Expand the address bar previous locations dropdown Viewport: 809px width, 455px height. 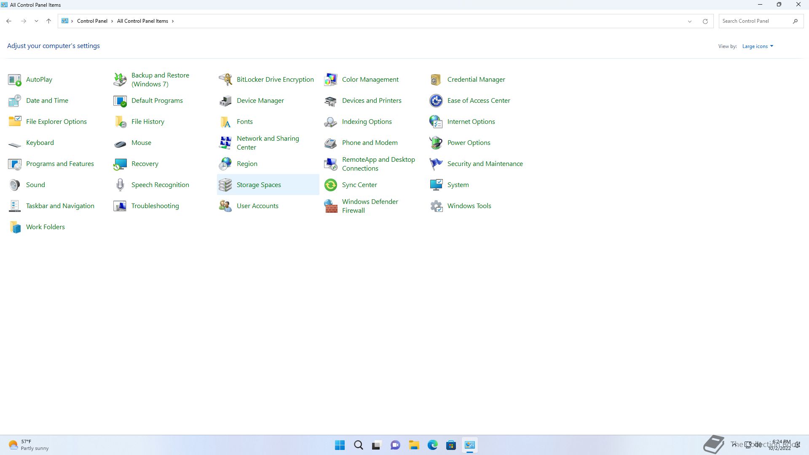690,21
